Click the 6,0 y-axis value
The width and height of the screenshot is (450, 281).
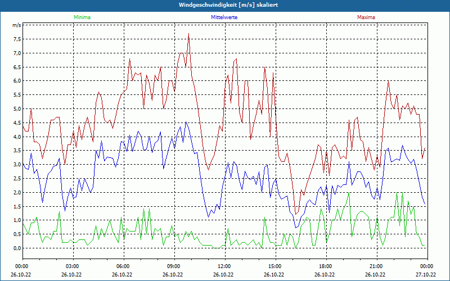pos(17,81)
